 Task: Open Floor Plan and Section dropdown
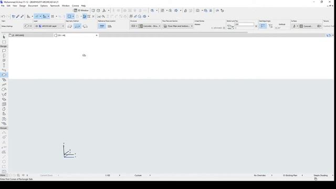(x=178, y=26)
